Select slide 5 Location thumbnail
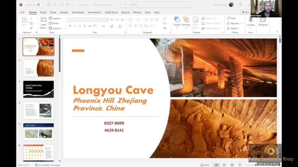The height and width of the screenshot is (167, 298). pyautogui.click(x=38, y=132)
